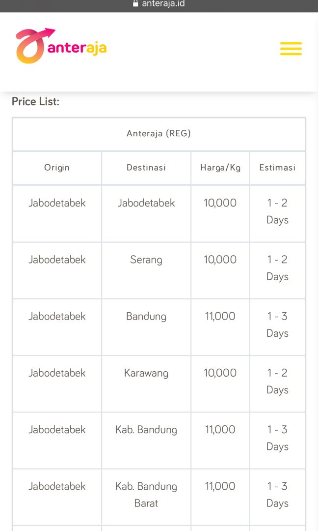Click the Origin cell in Serang row
The height and width of the screenshot is (531, 318).
pos(57,260)
